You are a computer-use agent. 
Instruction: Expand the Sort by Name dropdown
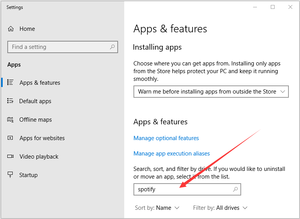click(157, 208)
